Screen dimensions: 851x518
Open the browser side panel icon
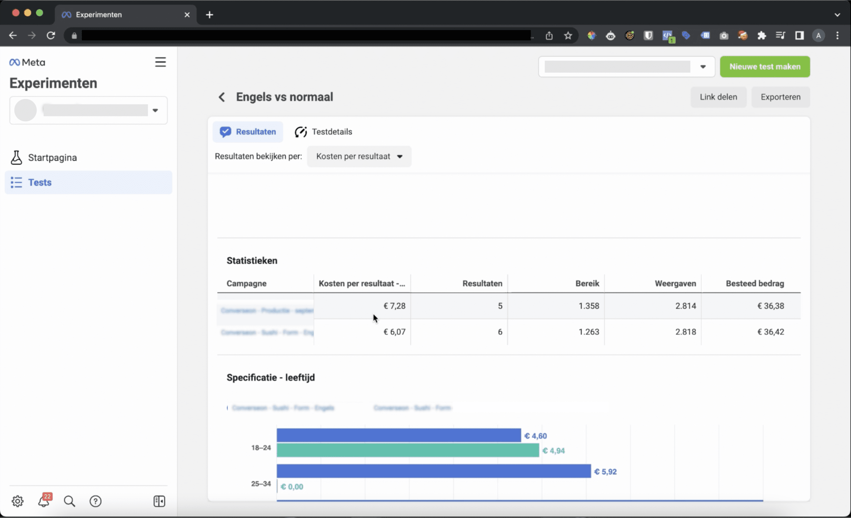[x=799, y=36]
